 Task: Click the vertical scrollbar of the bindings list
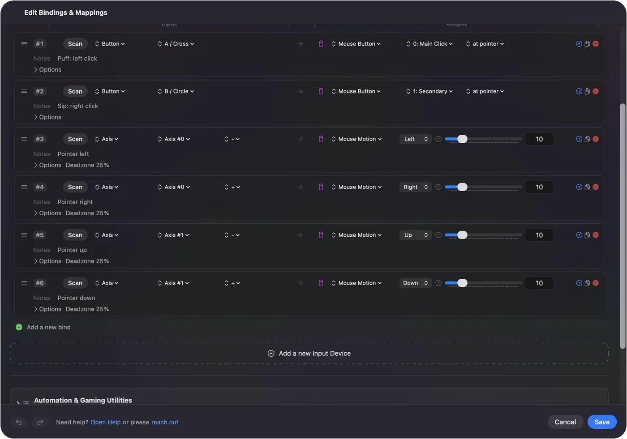(622, 226)
